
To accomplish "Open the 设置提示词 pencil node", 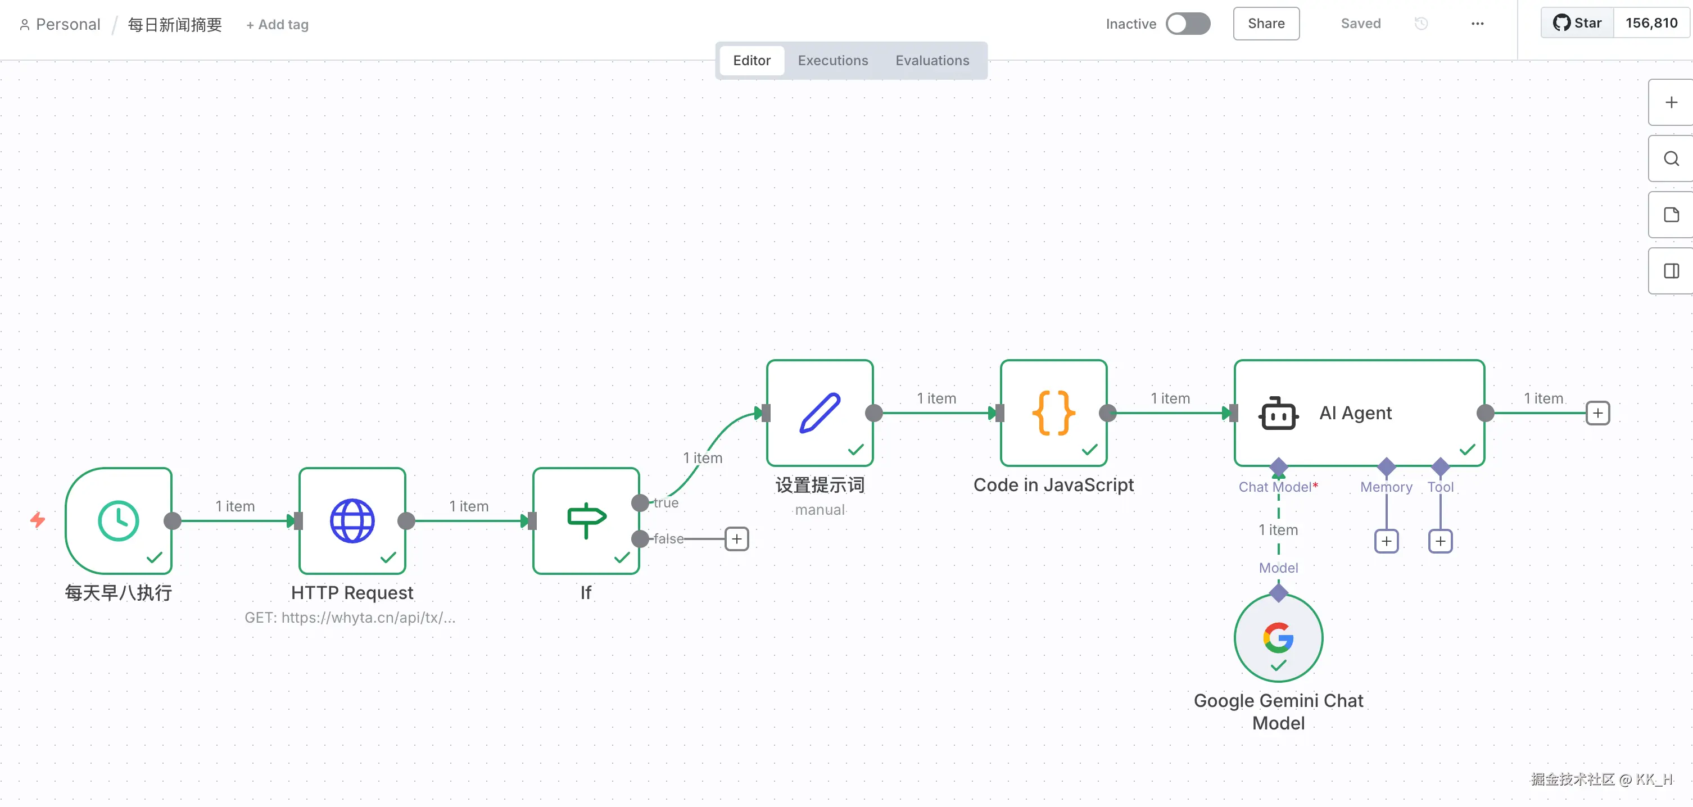I will [820, 412].
